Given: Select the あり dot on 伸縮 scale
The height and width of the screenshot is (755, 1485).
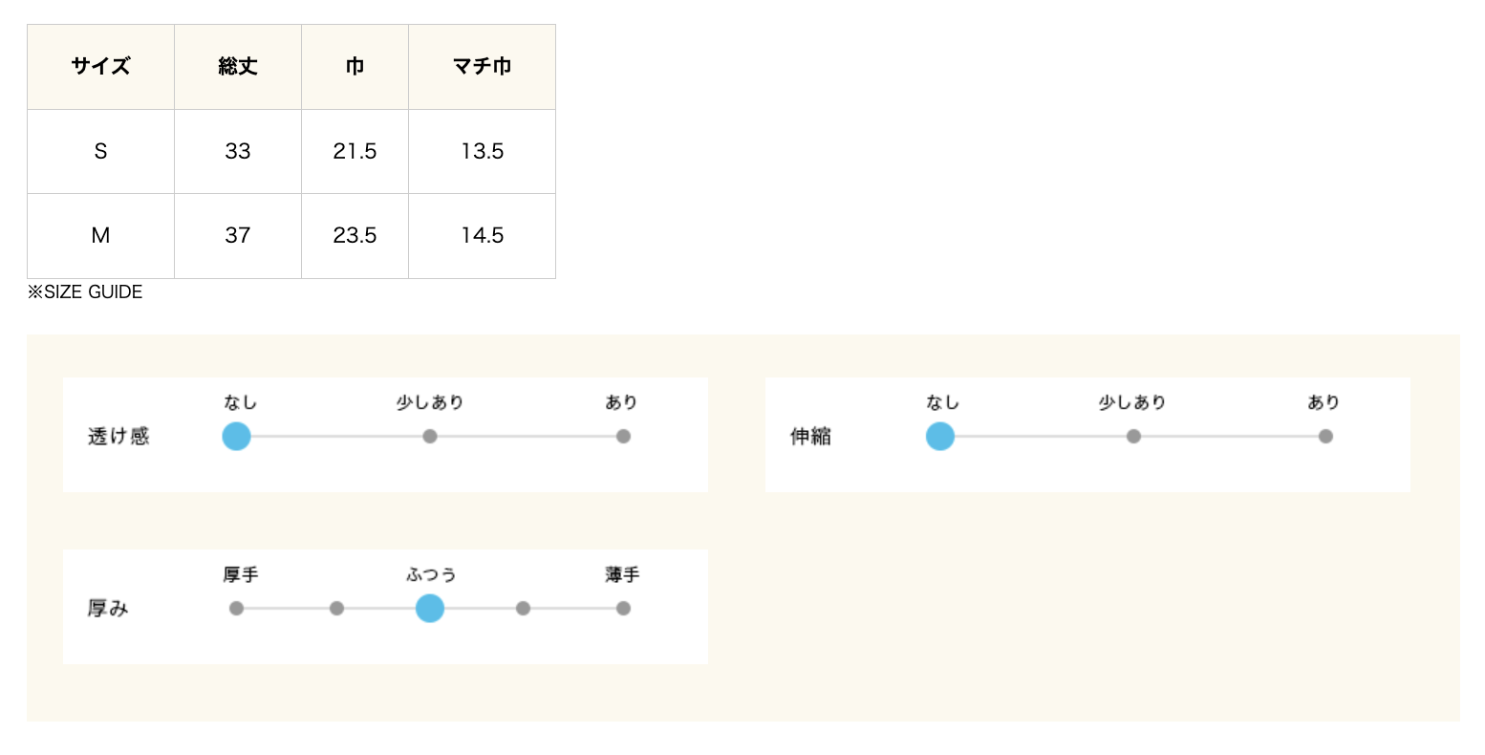Looking at the screenshot, I should 1325,437.
